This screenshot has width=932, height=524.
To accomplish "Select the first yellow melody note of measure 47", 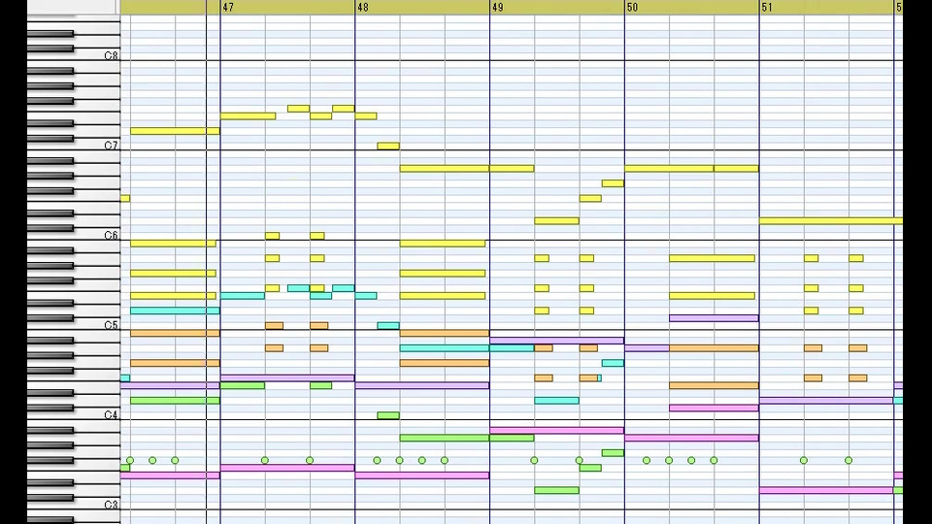I will pyautogui.click(x=248, y=115).
